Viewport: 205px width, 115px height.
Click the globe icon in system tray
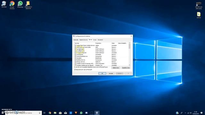177,113
